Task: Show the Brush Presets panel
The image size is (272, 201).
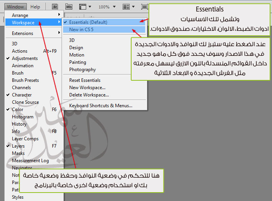Action: (34, 80)
